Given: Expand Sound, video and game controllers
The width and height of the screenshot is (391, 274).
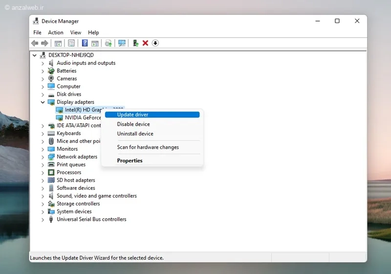Looking at the screenshot, I should 43,196.
